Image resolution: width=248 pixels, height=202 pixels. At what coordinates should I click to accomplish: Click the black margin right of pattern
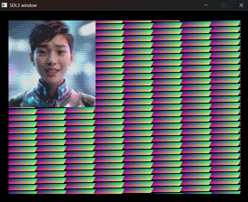coord(244,105)
